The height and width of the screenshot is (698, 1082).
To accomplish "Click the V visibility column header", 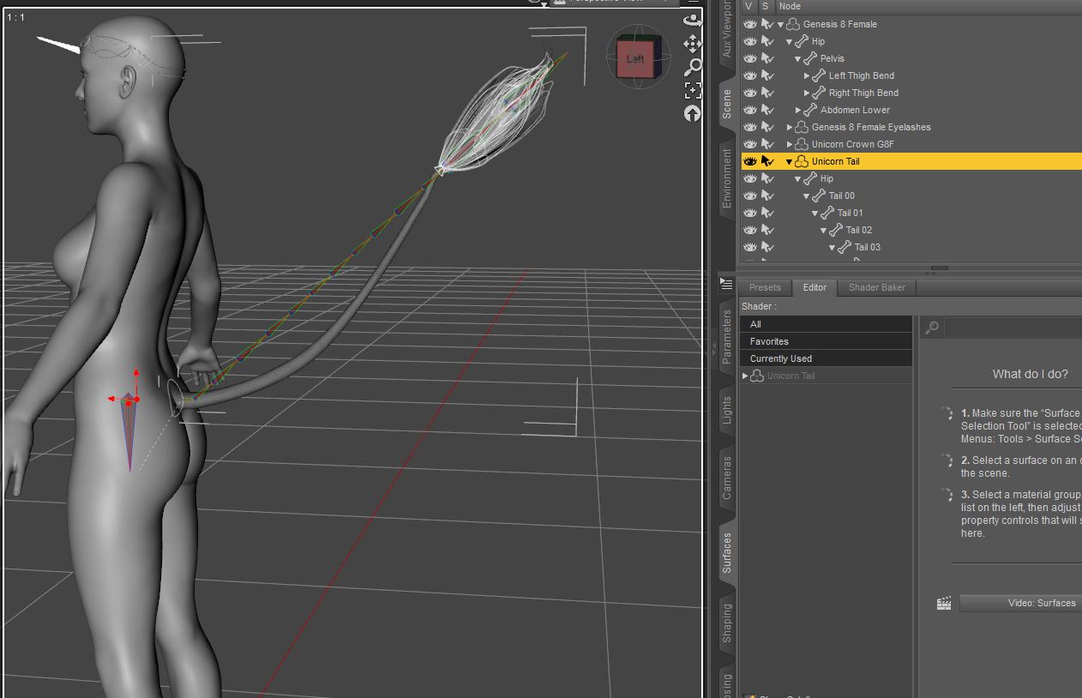I will (x=748, y=6).
